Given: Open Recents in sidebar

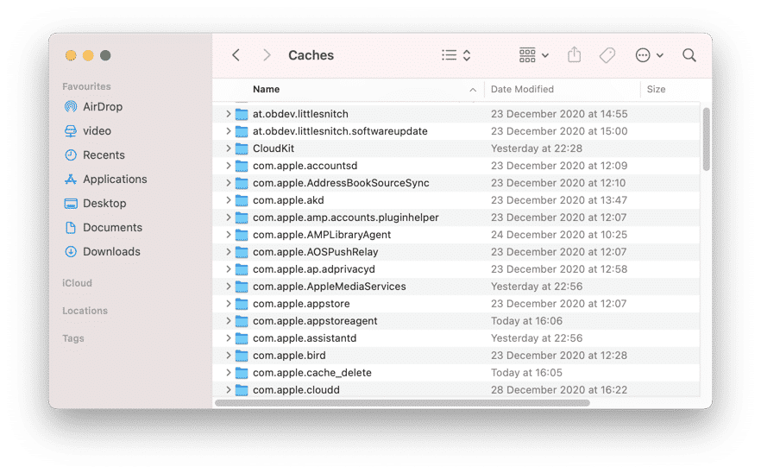Looking at the screenshot, I should (95, 155).
